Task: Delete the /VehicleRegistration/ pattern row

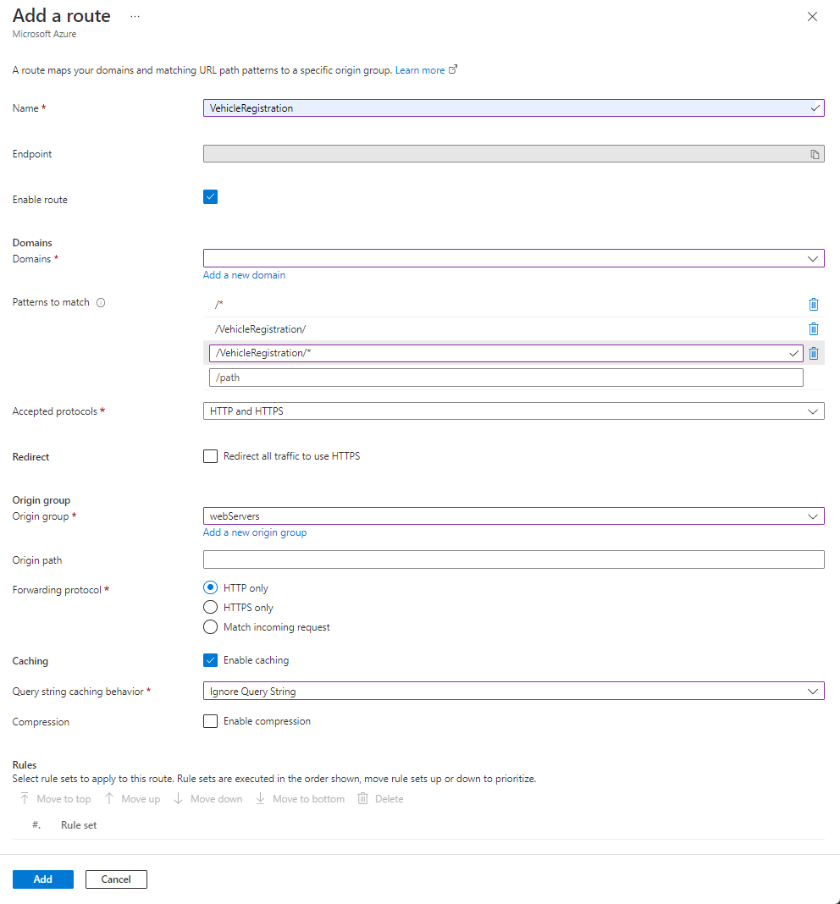Action: click(814, 328)
